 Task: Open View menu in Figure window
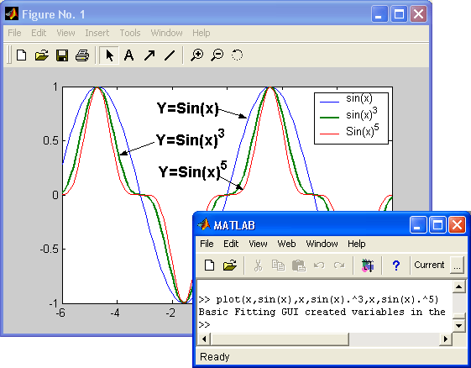[65, 33]
